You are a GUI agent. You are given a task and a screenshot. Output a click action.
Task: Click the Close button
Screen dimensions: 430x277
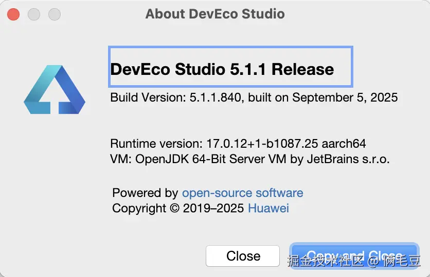tap(243, 256)
